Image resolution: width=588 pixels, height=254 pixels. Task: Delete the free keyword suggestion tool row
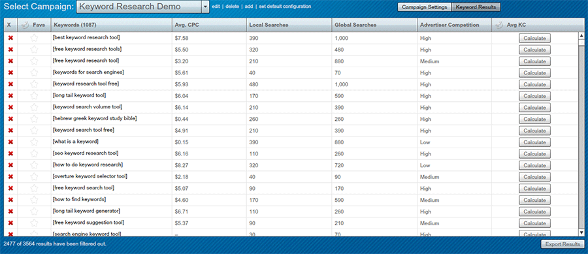click(10, 223)
